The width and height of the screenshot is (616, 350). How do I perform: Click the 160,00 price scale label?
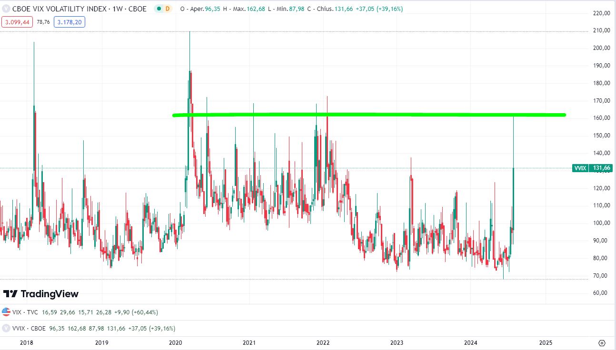(602, 118)
